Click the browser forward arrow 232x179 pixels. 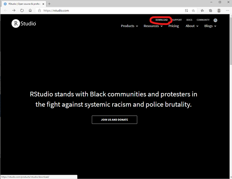pyautogui.click(x=14, y=10)
